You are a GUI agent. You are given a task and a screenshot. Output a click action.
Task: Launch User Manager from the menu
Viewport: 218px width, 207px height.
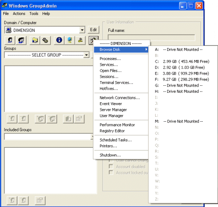pos(121,116)
